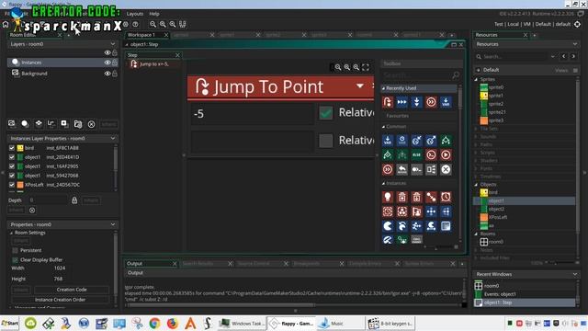Open the Help menu
Screen dimensions: 588x331
[x=154, y=14]
